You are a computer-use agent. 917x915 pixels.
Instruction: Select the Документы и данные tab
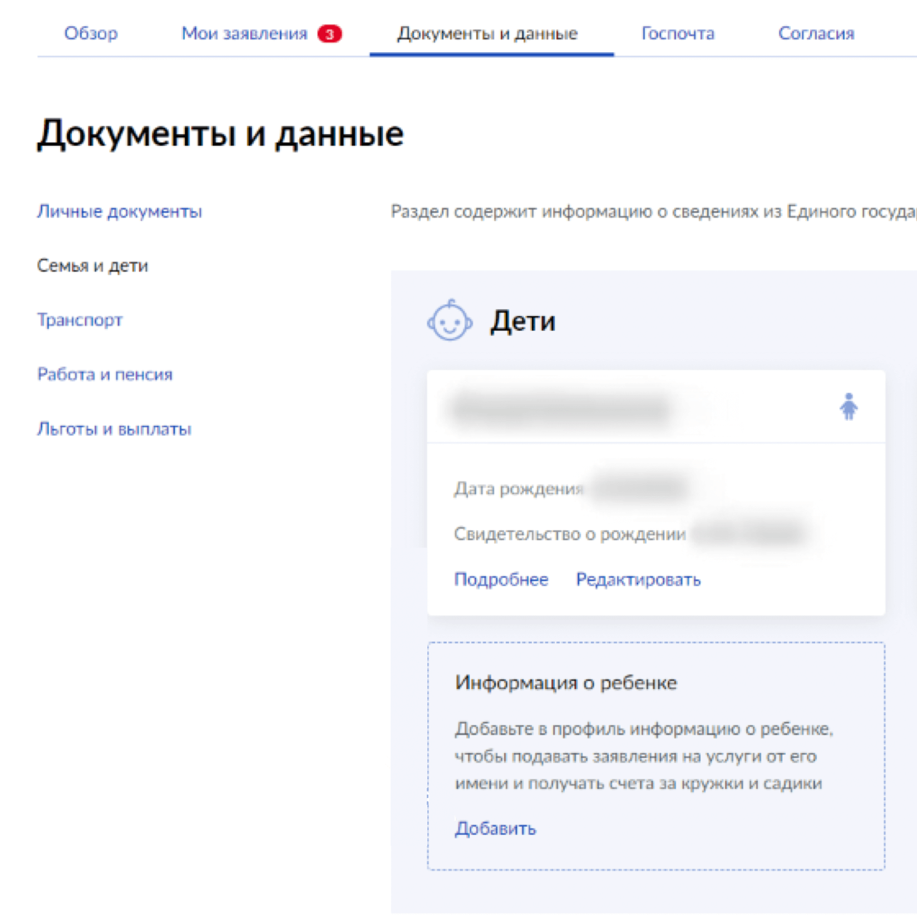[x=487, y=33]
